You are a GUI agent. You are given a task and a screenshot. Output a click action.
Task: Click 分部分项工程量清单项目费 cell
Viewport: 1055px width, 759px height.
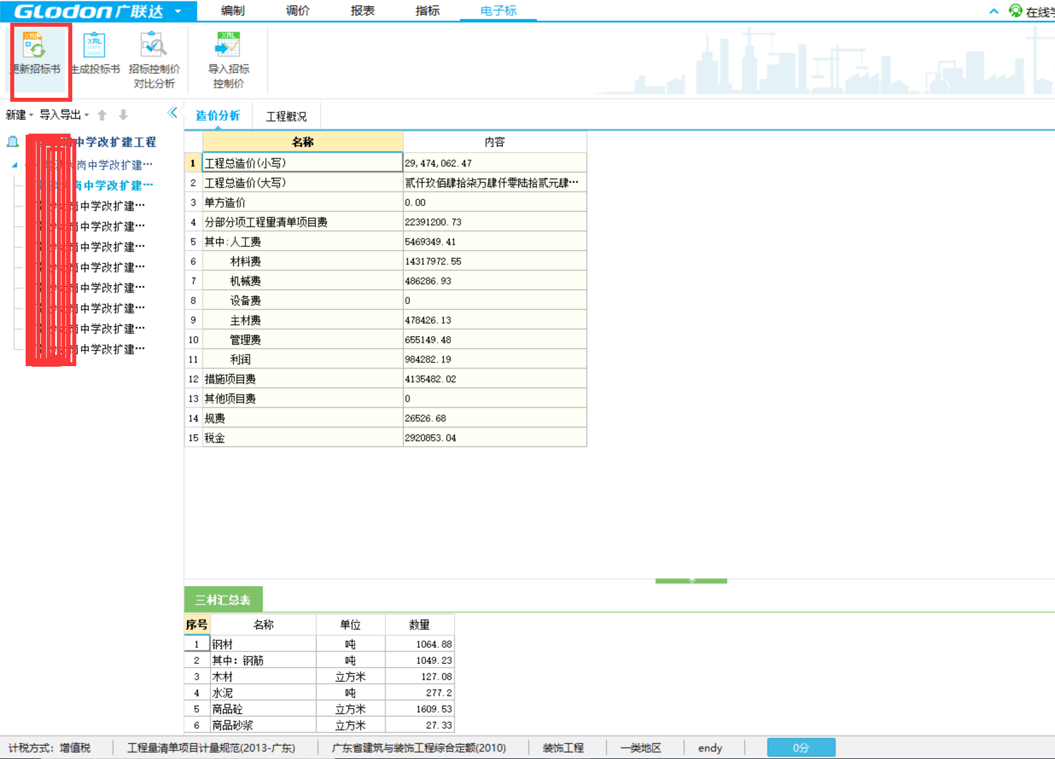point(302,222)
